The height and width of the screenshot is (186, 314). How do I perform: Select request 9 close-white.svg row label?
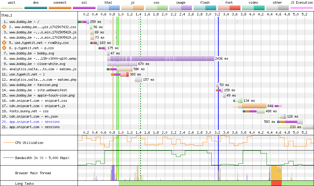(34, 64)
